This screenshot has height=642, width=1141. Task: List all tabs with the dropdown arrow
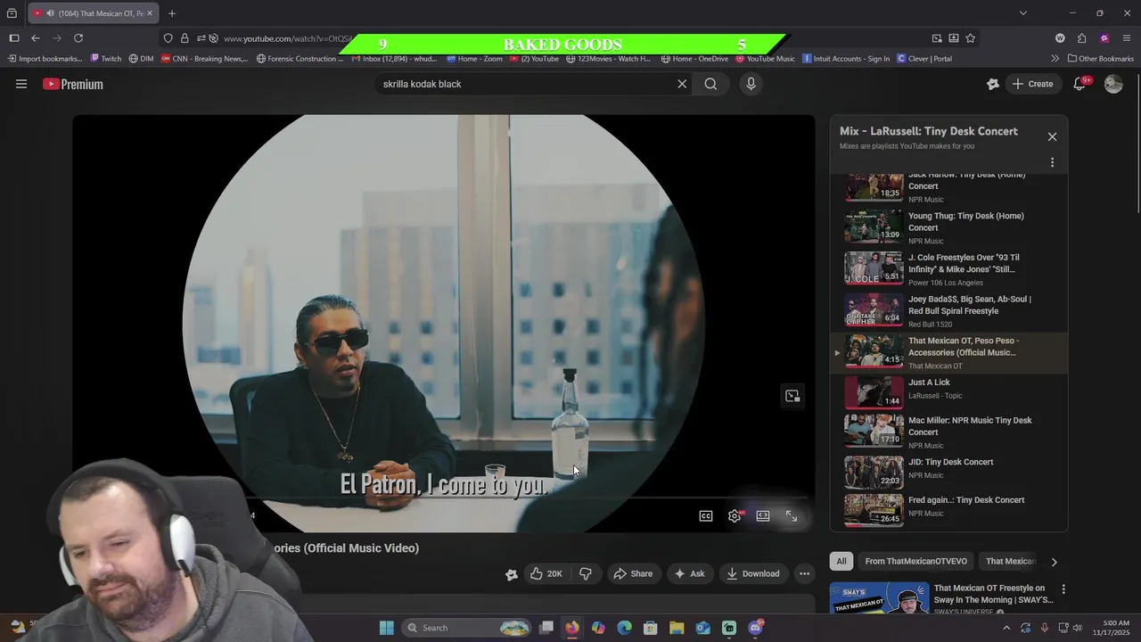(1022, 13)
